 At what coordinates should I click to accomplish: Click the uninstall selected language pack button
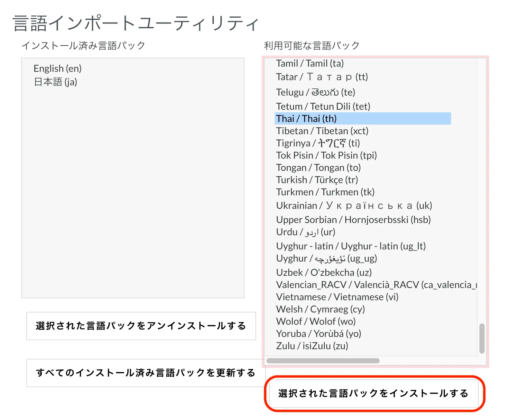(141, 326)
